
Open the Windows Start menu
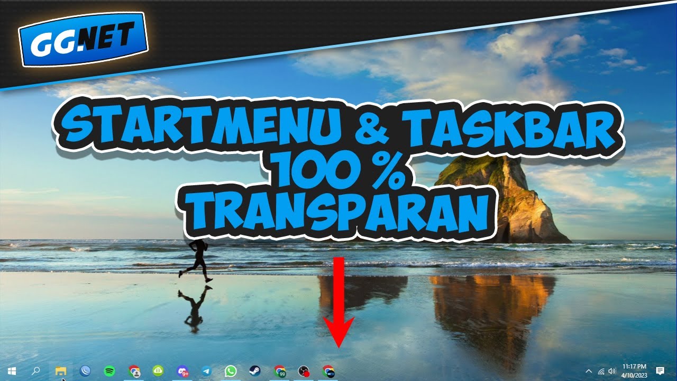[12, 371]
